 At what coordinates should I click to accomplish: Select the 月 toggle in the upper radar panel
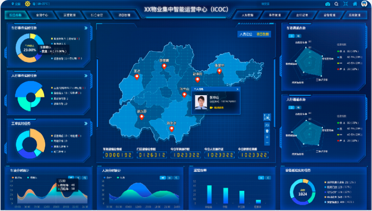298,36
